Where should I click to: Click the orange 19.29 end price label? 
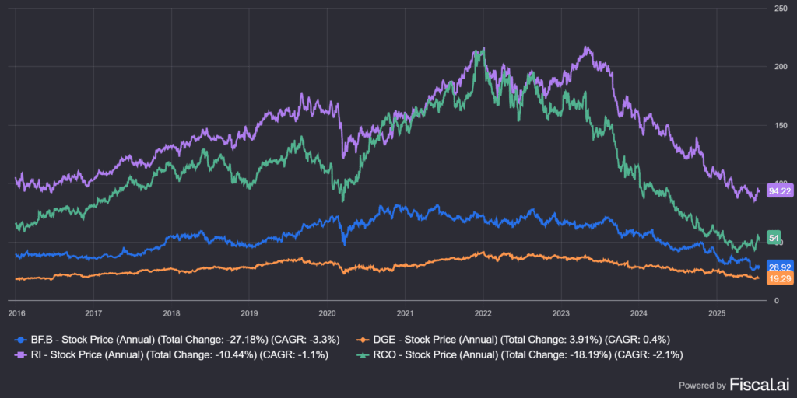pos(779,278)
